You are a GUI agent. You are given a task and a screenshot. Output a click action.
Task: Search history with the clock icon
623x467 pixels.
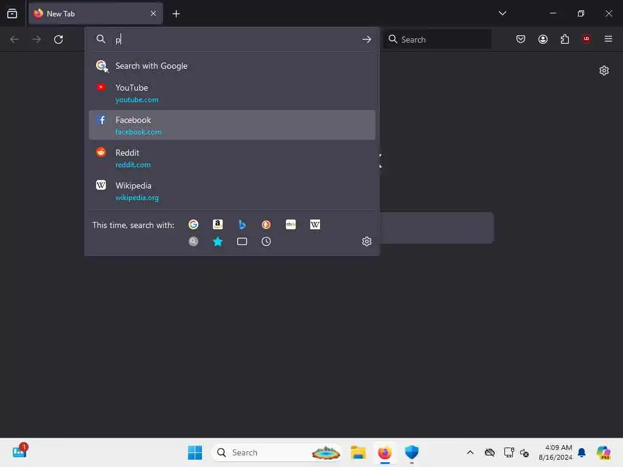(266, 241)
